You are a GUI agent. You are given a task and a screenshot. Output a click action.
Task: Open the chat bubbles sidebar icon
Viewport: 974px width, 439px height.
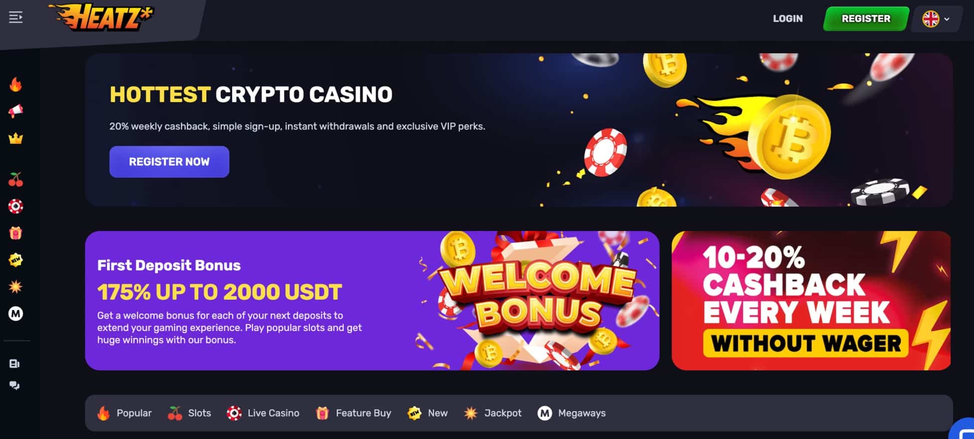[x=14, y=385]
